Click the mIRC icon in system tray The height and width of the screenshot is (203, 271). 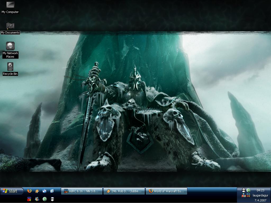(248, 195)
